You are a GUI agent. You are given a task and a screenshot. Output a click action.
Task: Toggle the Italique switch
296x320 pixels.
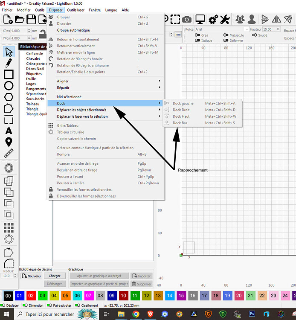pos(197,41)
